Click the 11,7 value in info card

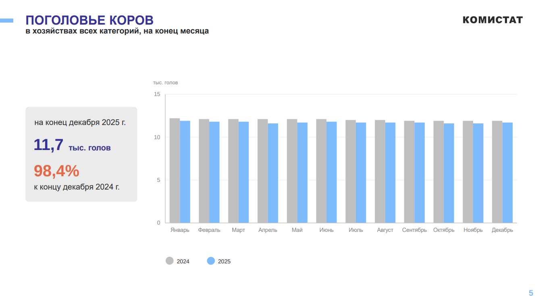[x=48, y=145]
